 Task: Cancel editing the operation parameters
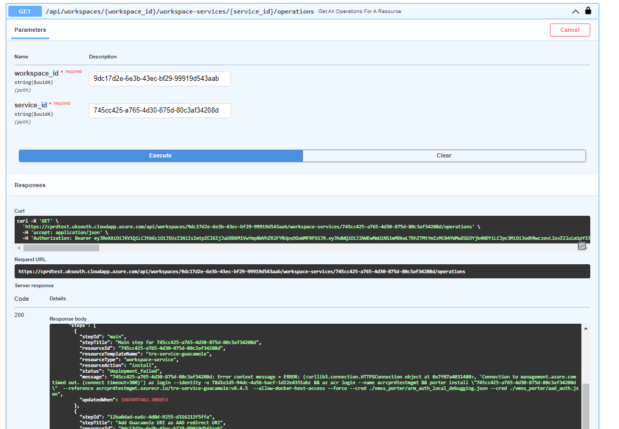570,30
